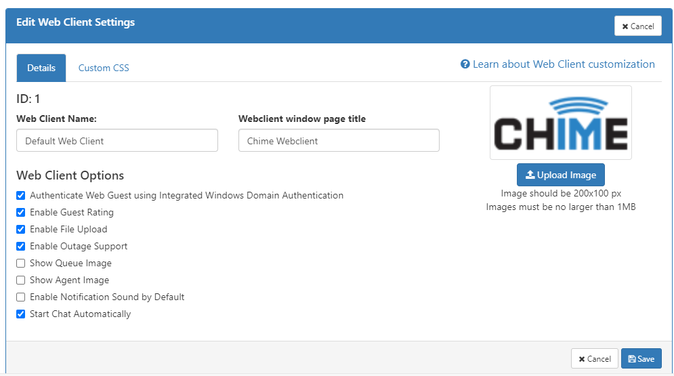The image size is (674, 376).
Task: Cancel using the header Cancel button
Action: click(x=638, y=26)
